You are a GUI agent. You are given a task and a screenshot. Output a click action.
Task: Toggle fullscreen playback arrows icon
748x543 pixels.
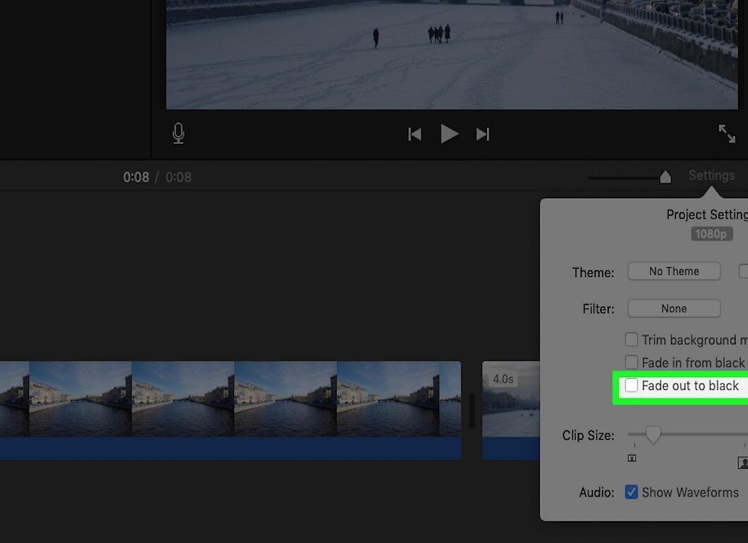click(x=727, y=133)
